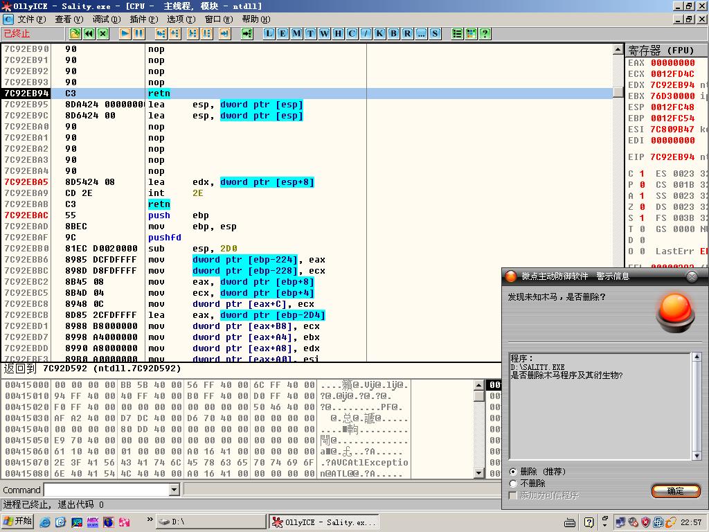Open the Executable modules 'E' button
This screenshot has width=709, height=532.
[x=282, y=33]
